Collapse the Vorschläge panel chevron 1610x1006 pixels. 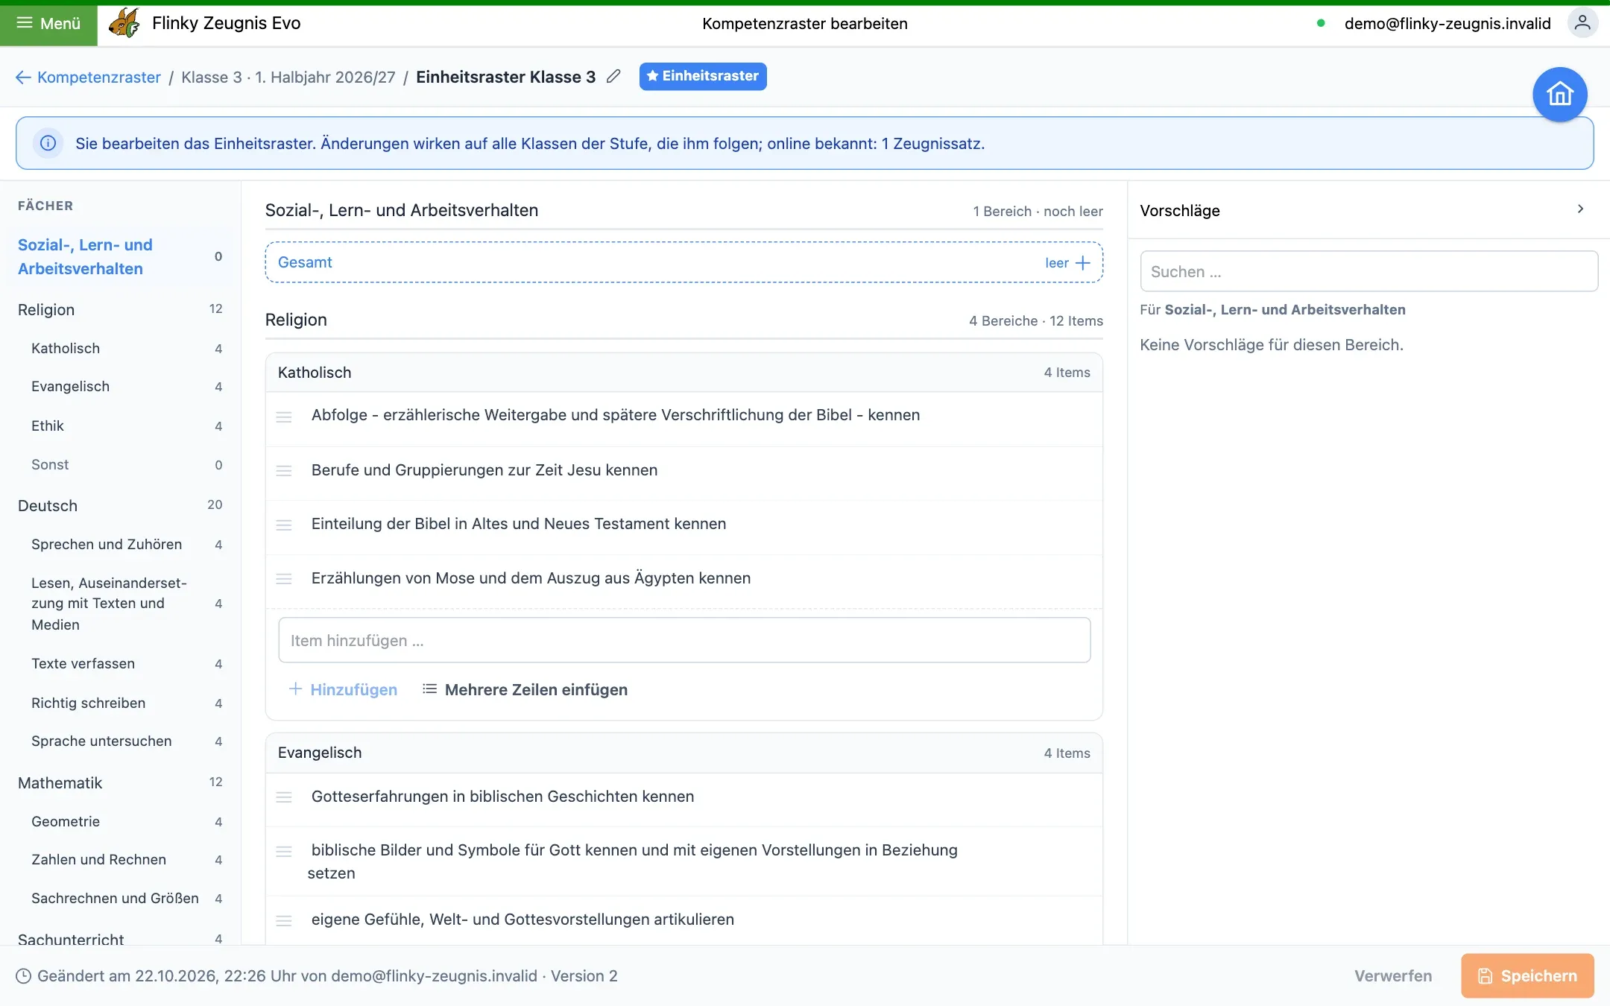tap(1580, 209)
